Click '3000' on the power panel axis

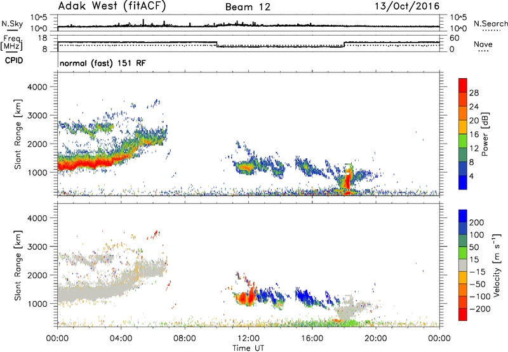pos(37,116)
